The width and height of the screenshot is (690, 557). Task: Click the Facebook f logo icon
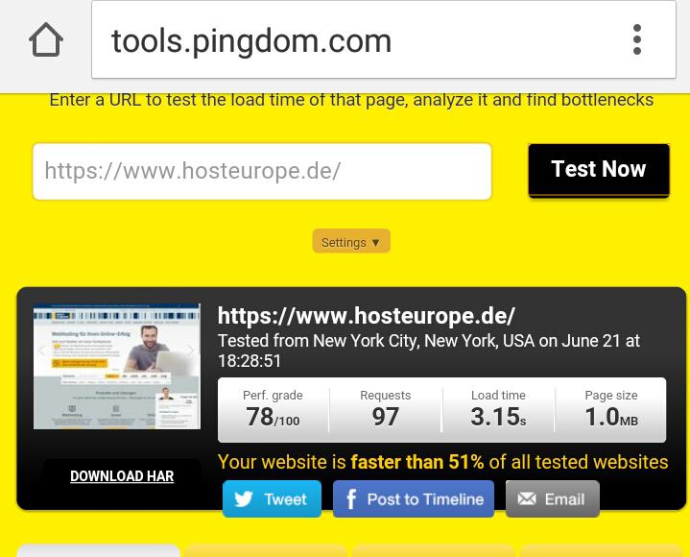click(x=351, y=499)
